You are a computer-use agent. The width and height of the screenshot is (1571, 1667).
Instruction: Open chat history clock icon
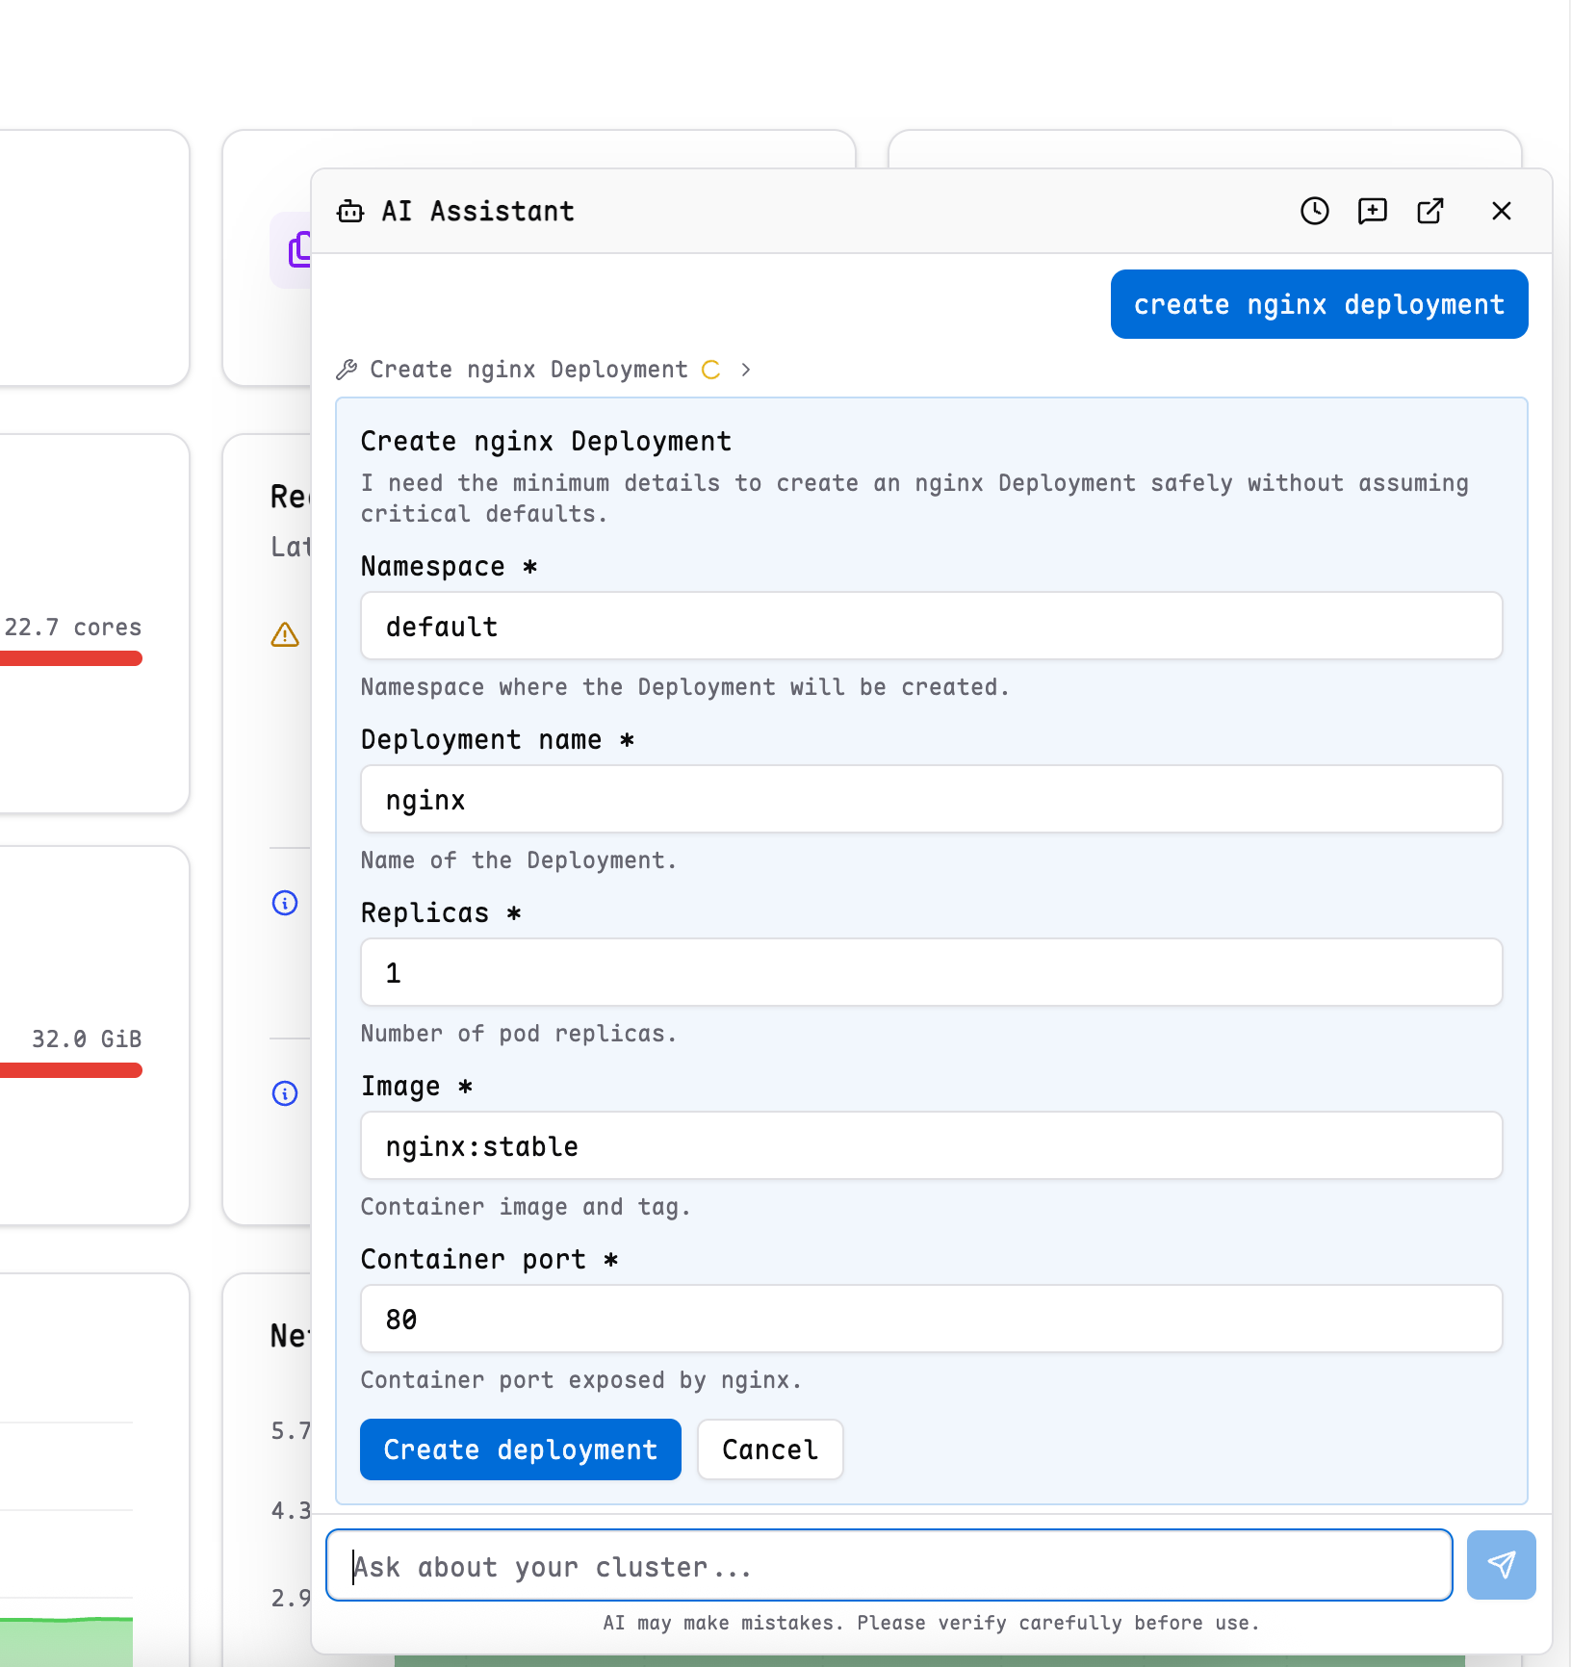pos(1314,211)
